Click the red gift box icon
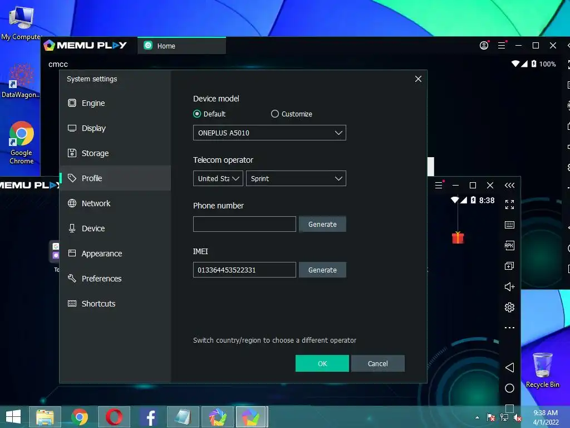Viewport: 570px width, 428px height. (x=458, y=237)
